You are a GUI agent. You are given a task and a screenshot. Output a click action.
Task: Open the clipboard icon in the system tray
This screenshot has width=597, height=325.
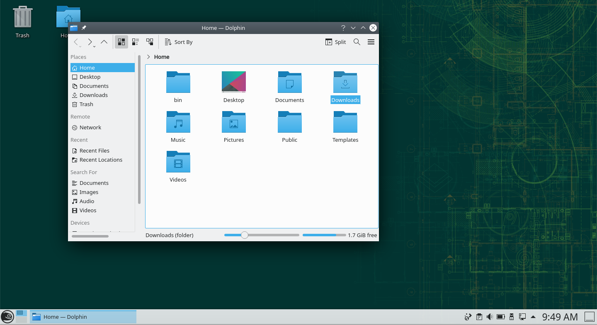479,316
